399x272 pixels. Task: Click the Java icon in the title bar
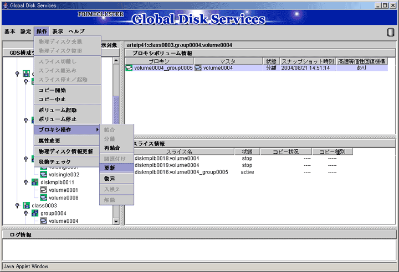point(6,6)
